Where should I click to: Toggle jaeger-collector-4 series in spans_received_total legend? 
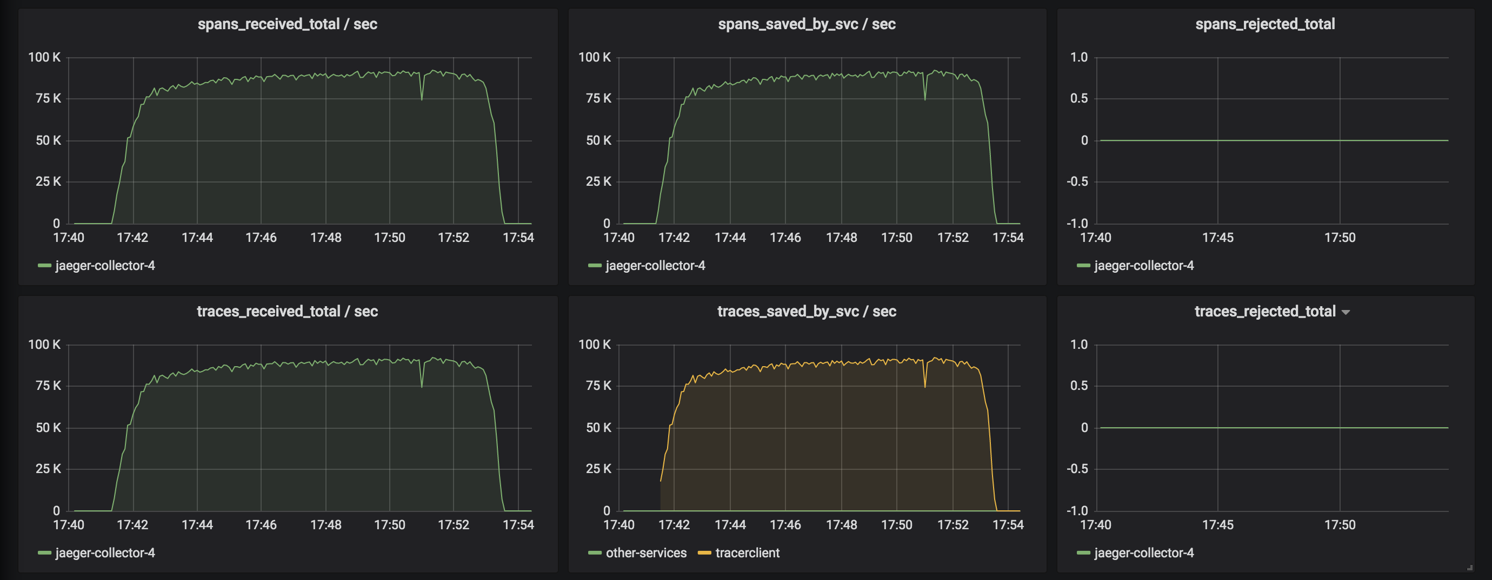(x=105, y=266)
